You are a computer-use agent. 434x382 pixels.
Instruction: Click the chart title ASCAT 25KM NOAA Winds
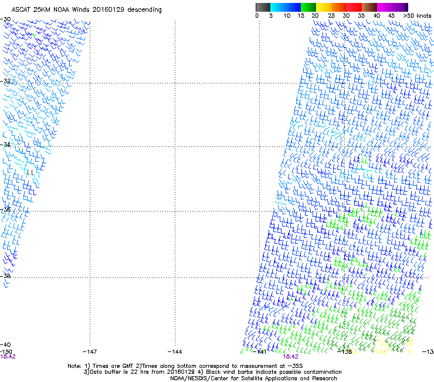click(x=50, y=9)
